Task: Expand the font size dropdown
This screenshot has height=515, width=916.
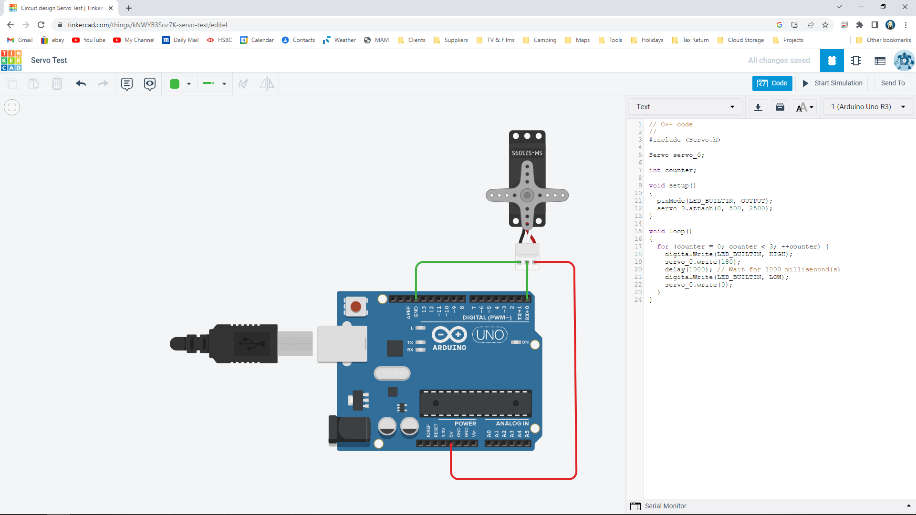Action: click(x=805, y=107)
